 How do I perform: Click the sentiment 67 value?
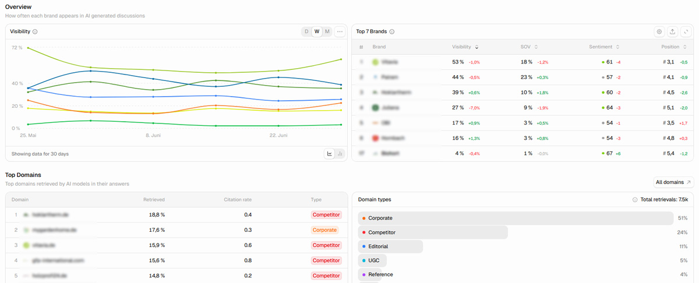pos(608,153)
